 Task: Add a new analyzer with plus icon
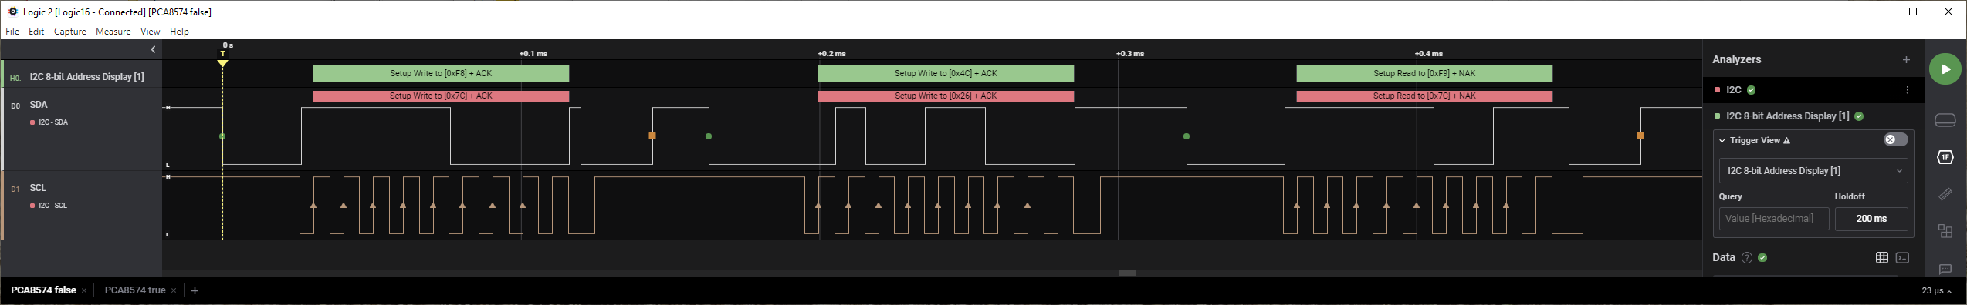coord(1906,59)
